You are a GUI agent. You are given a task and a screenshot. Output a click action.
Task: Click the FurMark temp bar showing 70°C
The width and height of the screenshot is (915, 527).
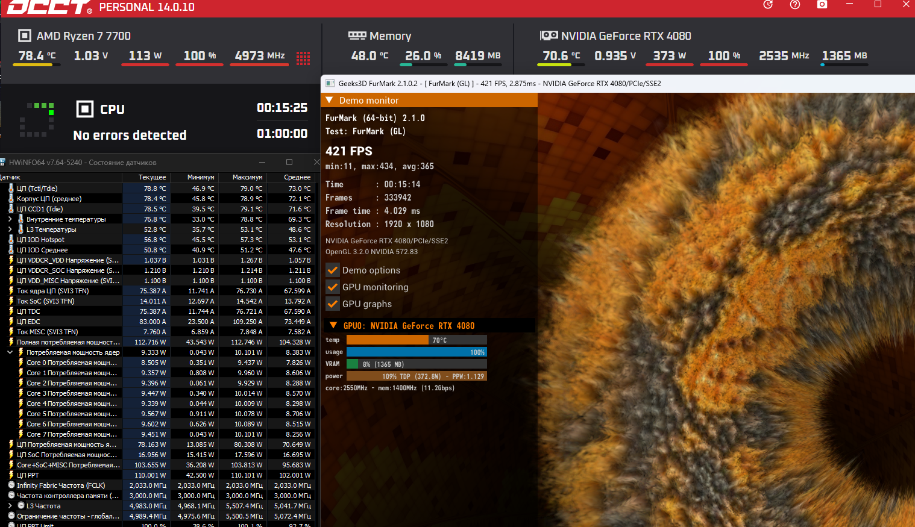(x=417, y=340)
